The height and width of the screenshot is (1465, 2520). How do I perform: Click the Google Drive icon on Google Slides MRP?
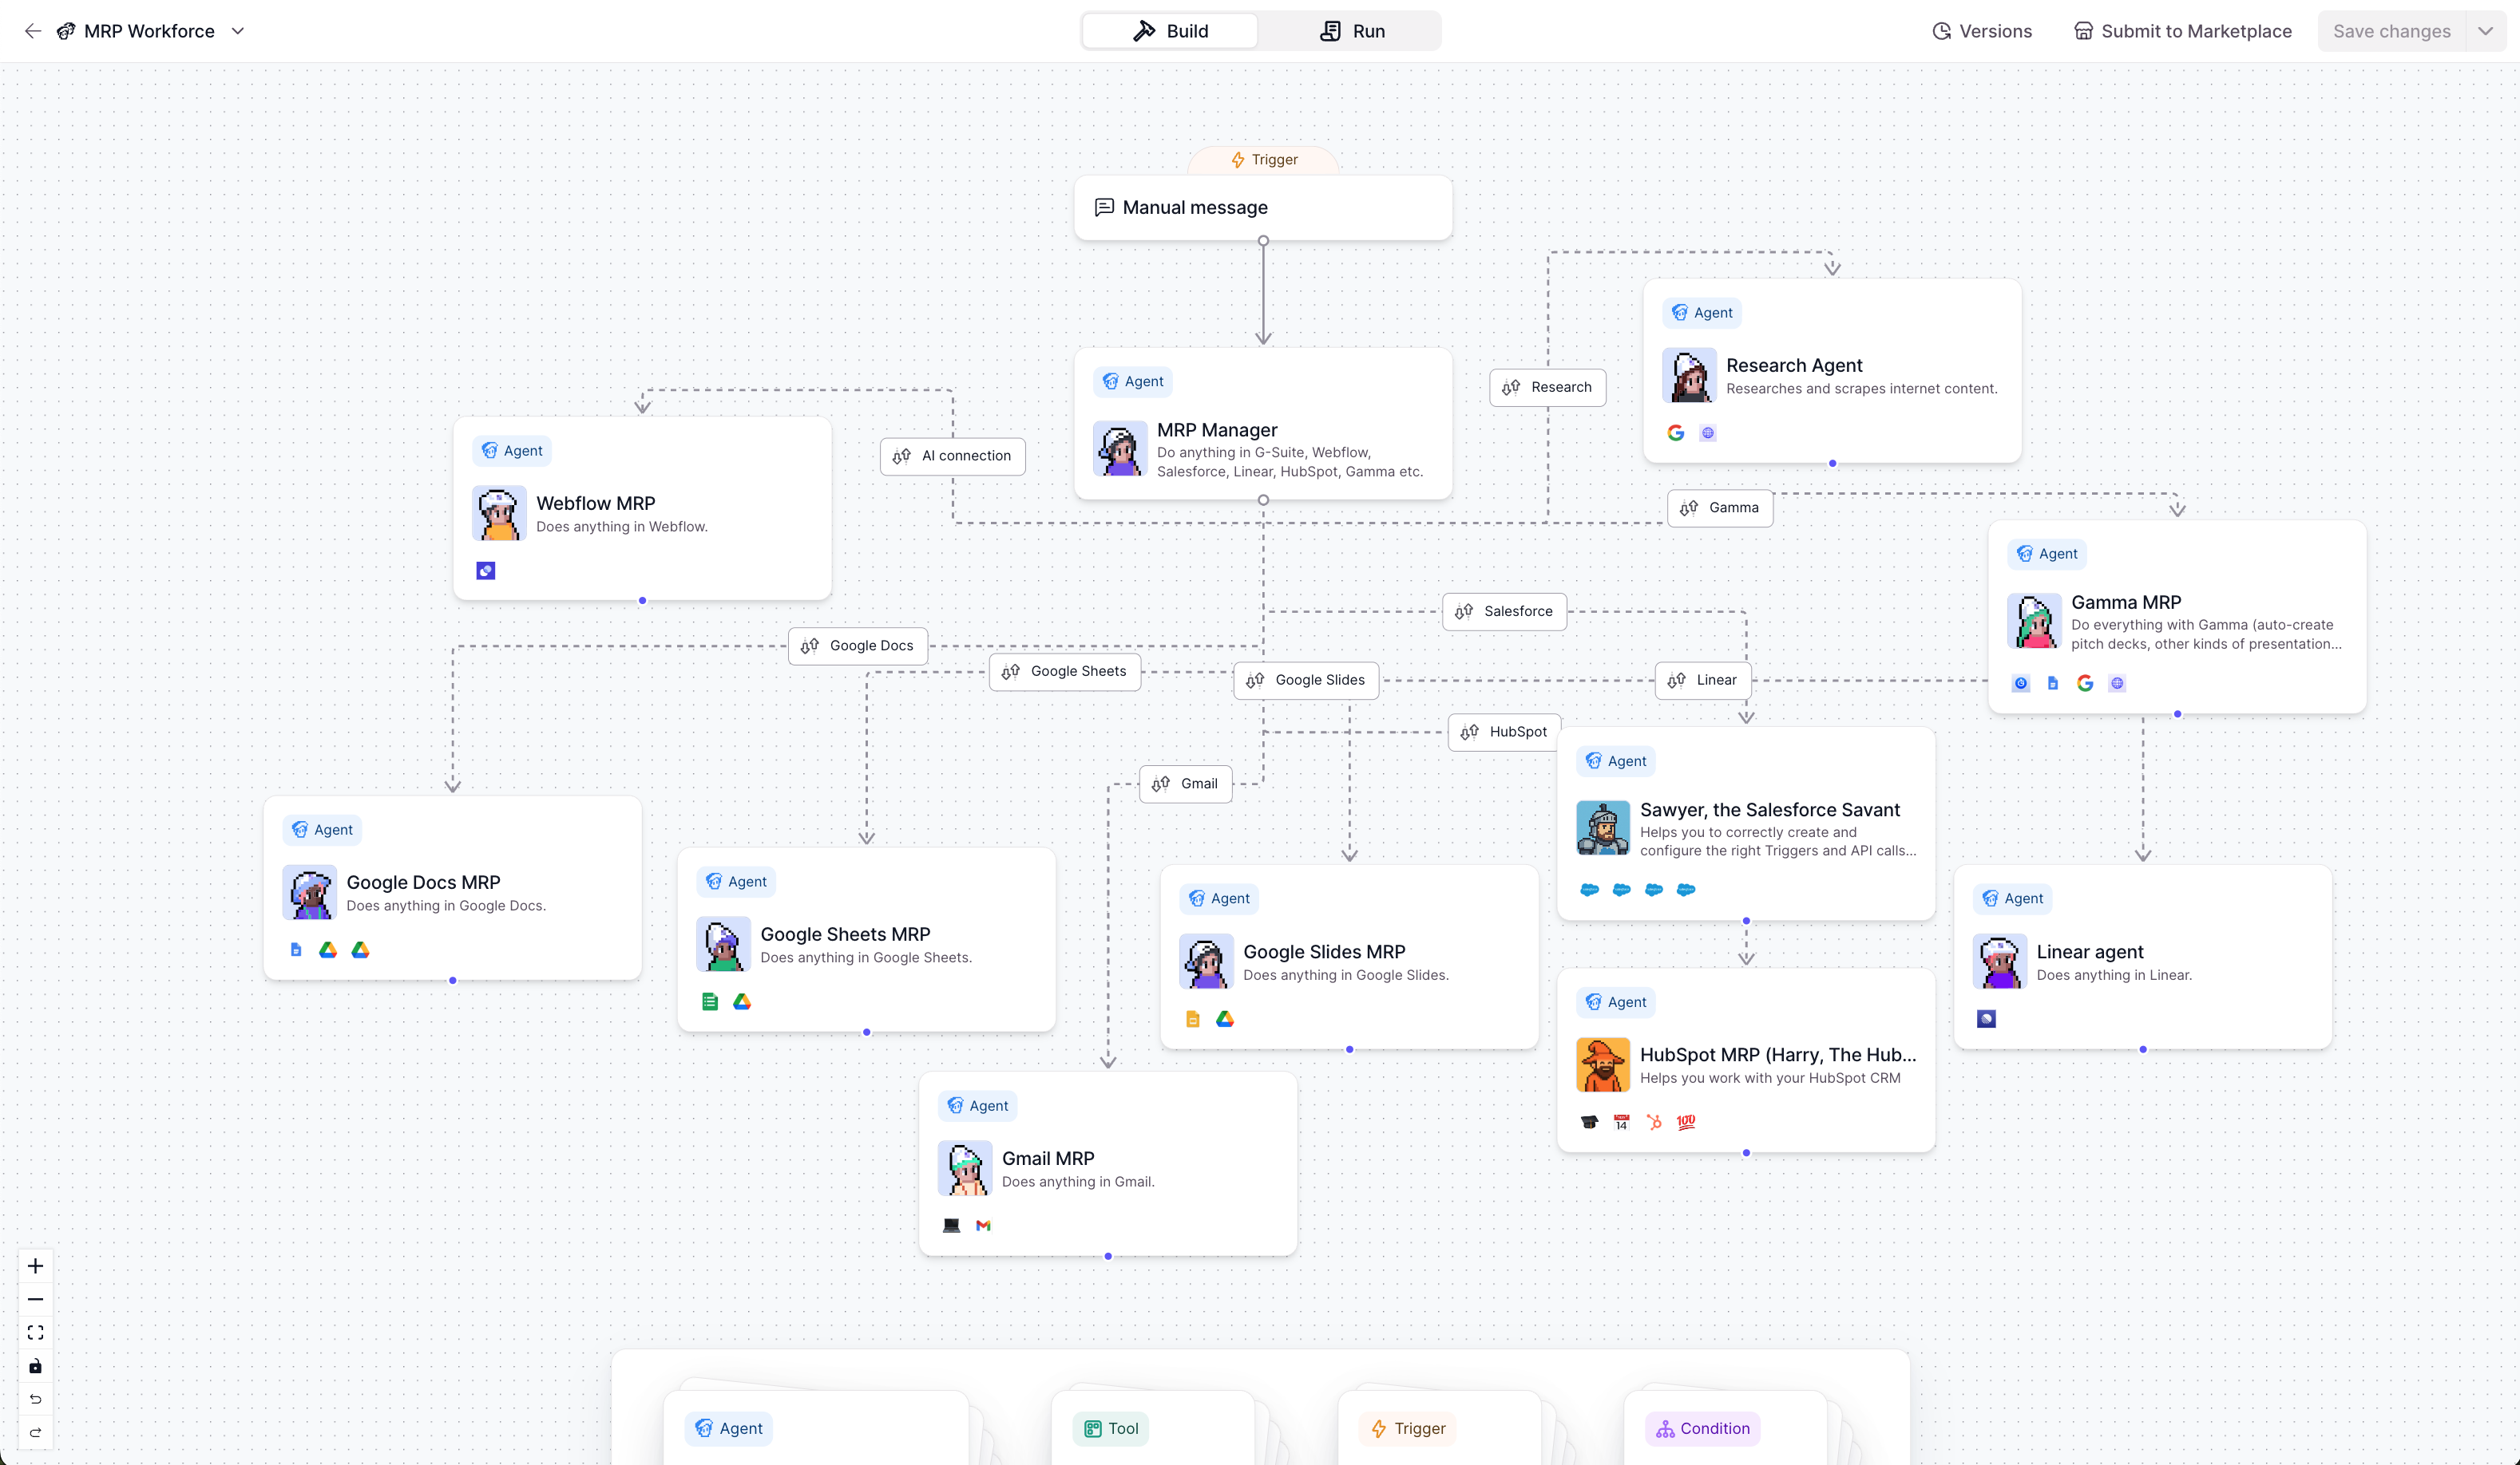(x=1225, y=1019)
